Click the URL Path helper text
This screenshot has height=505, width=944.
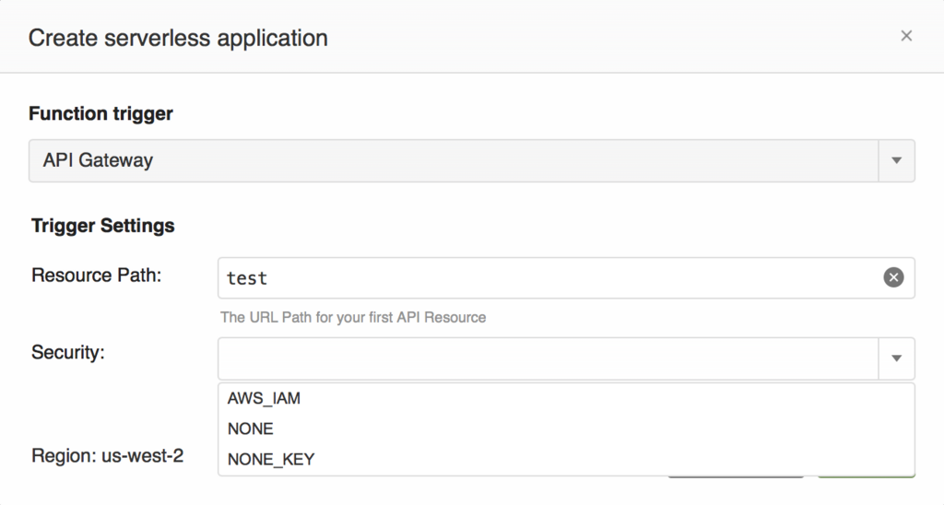(x=353, y=317)
